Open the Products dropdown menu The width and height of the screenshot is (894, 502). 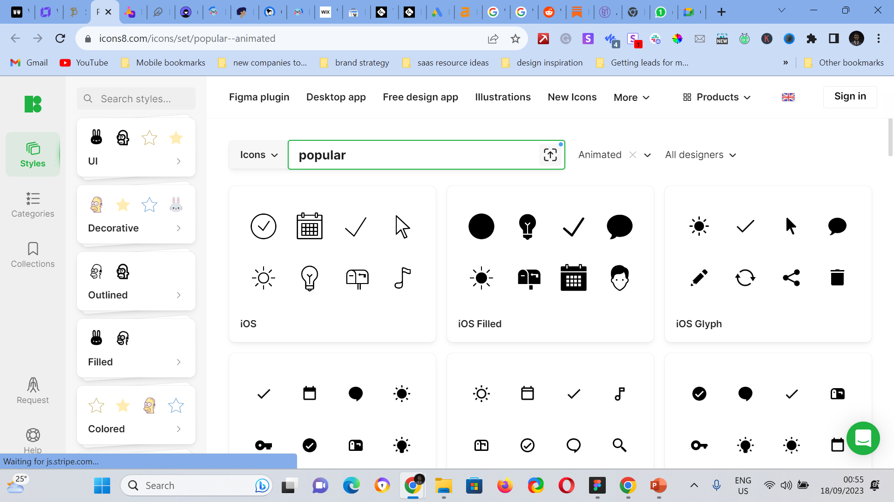click(717, 97)
